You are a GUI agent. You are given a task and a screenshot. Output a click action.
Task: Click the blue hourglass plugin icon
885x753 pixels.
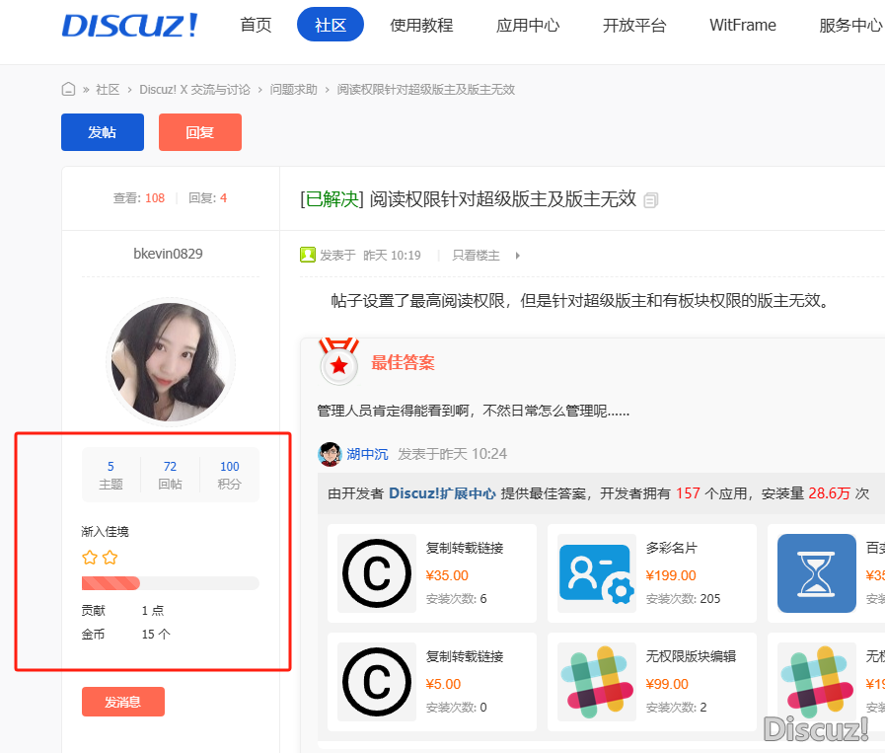[816, 573]
